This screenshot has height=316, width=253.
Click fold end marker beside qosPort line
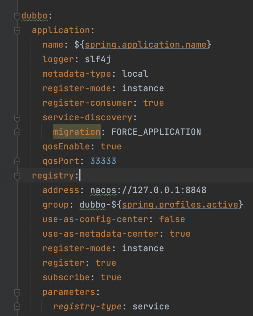tap(17, 160)
